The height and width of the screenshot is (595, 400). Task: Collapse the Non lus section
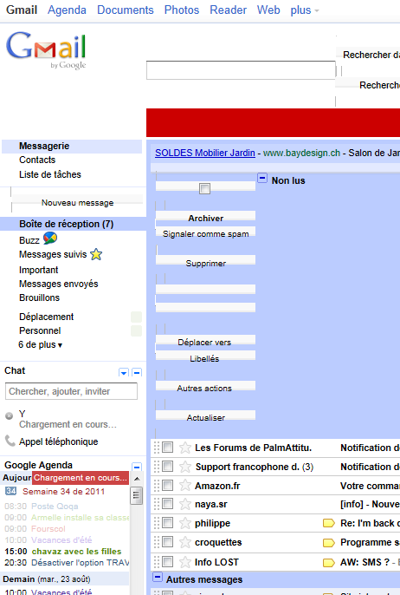[262, 178]
